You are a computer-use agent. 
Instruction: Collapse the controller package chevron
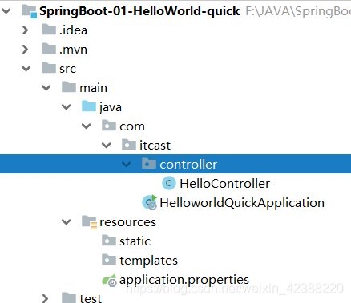tap(126, 165)
